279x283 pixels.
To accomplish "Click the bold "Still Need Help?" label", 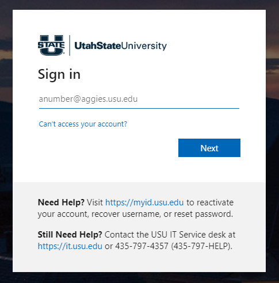I will click(70, 235).
